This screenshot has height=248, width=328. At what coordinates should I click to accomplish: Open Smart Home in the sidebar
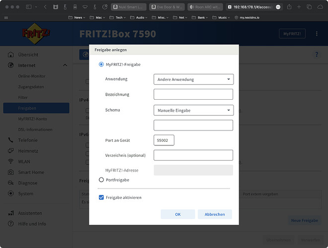coord(31,172)
